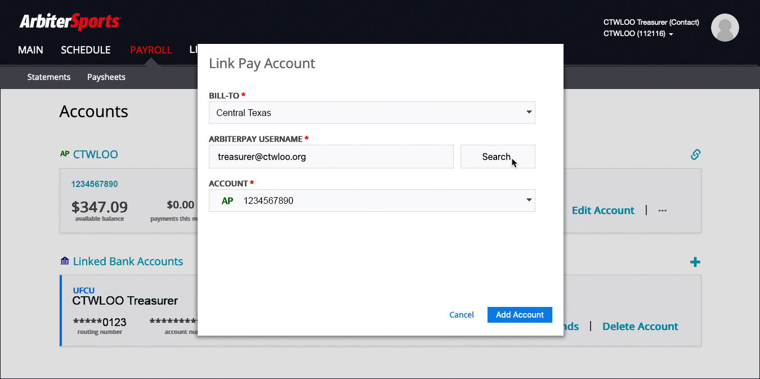This screenshot has width=760, height=379.
Task: Open the MAIN menu tab
Action: pyautogui.click(x=30, y=50)
